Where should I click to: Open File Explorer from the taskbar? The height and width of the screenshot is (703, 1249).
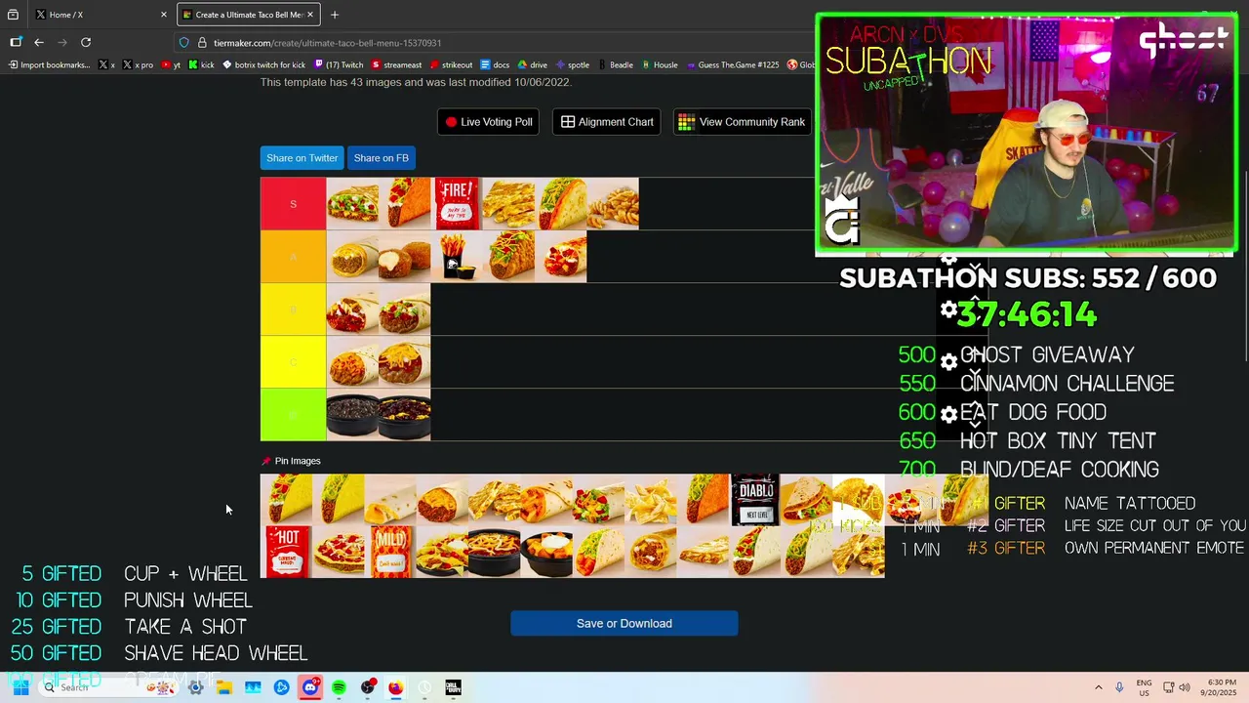(x=224, y=687)
